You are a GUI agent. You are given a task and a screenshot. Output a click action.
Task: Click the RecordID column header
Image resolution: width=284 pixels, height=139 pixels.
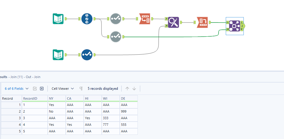(35, 98)
